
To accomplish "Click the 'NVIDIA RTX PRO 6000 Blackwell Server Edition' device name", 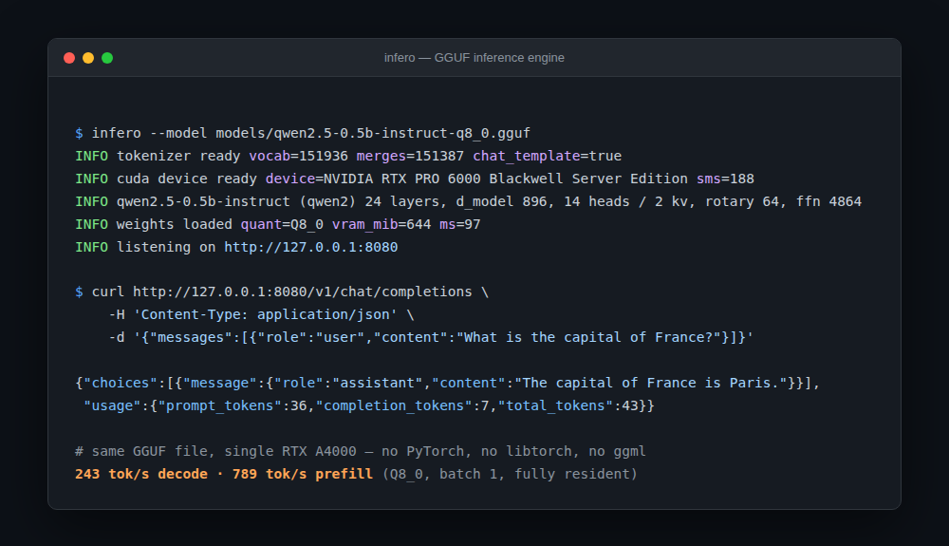I will pos(506,179).
